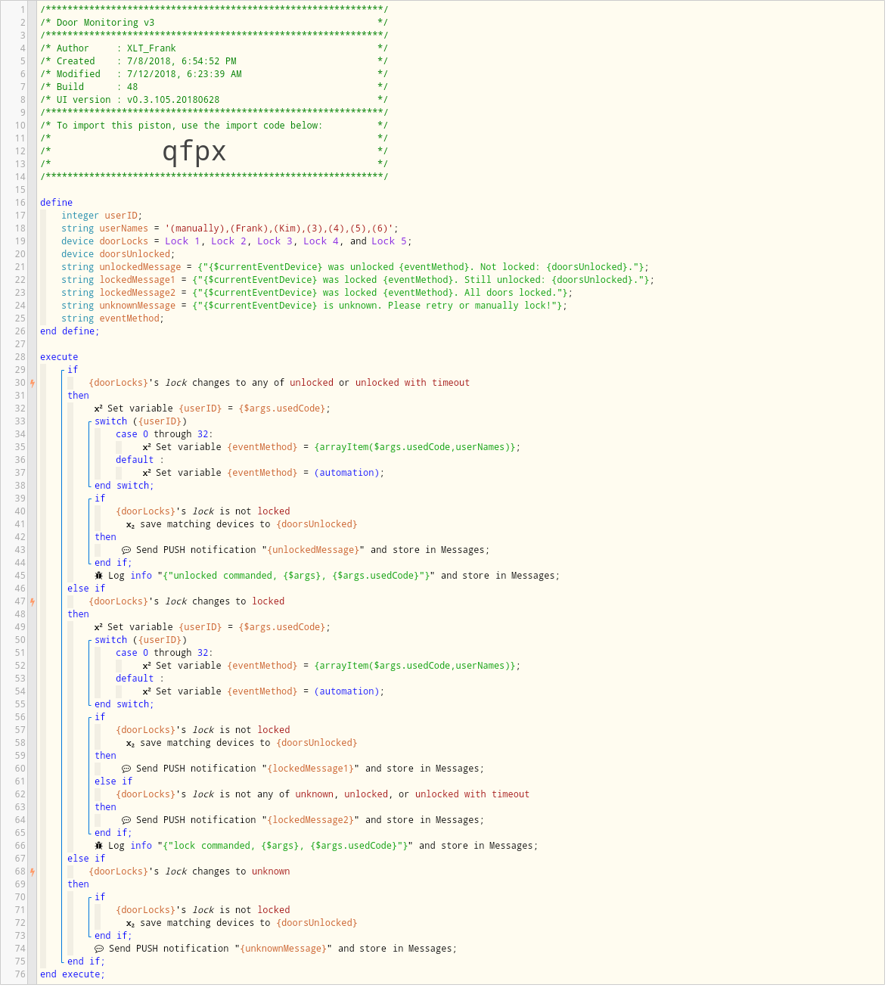
Task: Click the unlockedMessage string definition on line 21
Action: click(355, 267)
